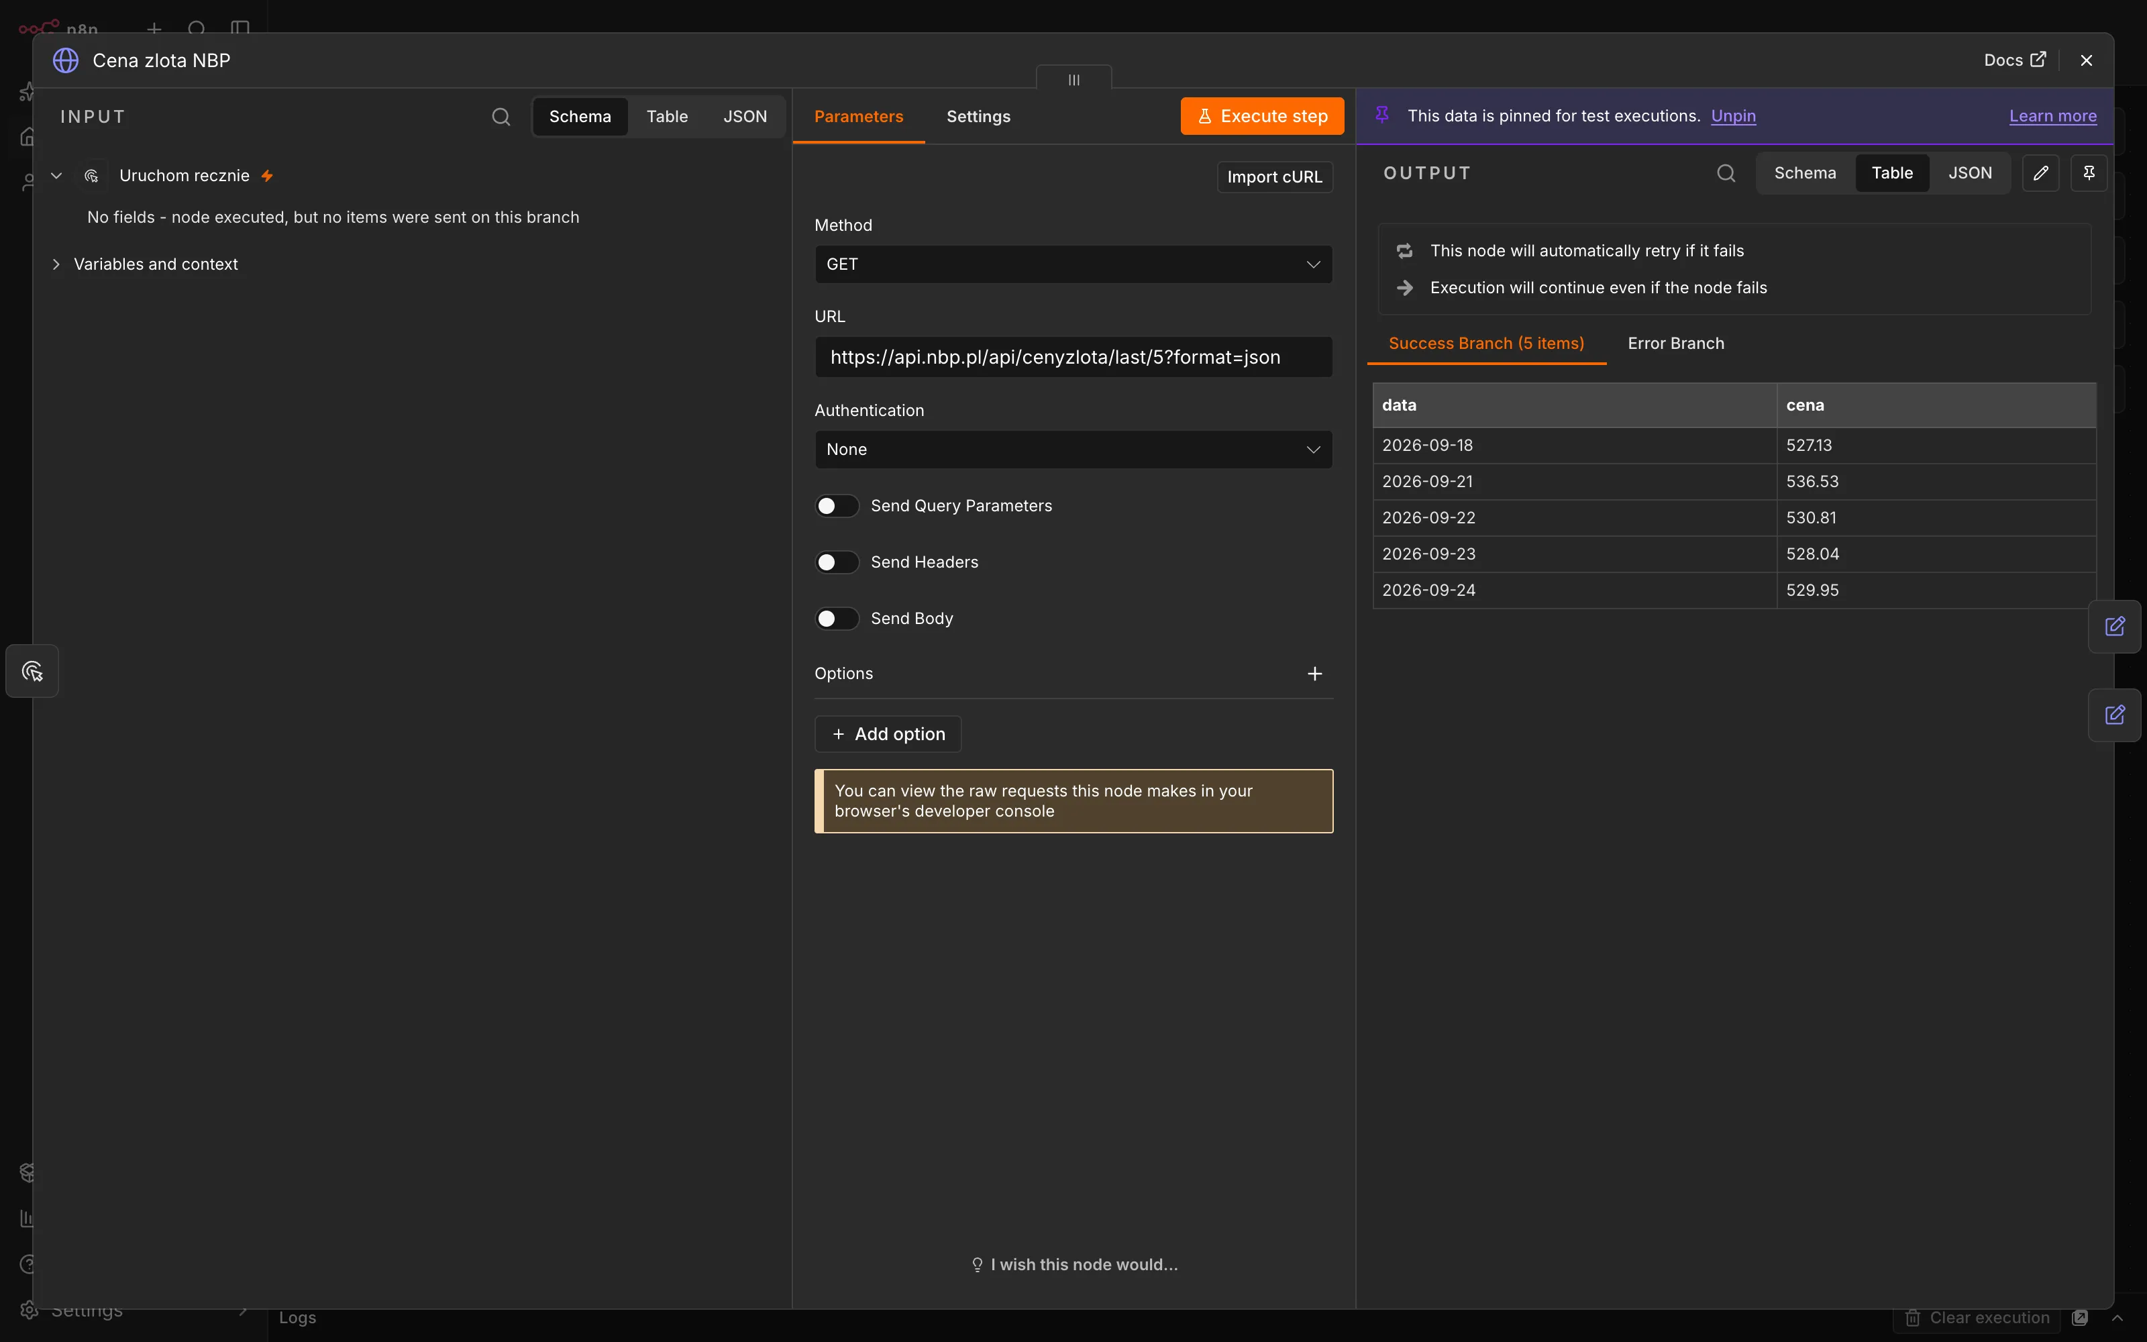Click the trigger icon next to Uruchom recznie

tap(91, 176)
